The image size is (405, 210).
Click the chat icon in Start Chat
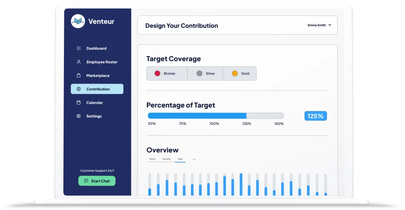tap(86, 181)
